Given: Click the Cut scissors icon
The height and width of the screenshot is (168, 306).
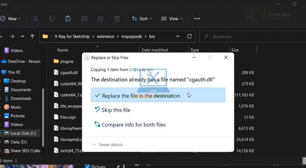Looking at the screenshot, I should tap(35, 19).
